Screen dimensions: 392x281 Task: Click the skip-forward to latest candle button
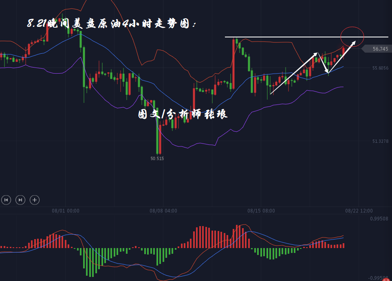pos(20,200)
